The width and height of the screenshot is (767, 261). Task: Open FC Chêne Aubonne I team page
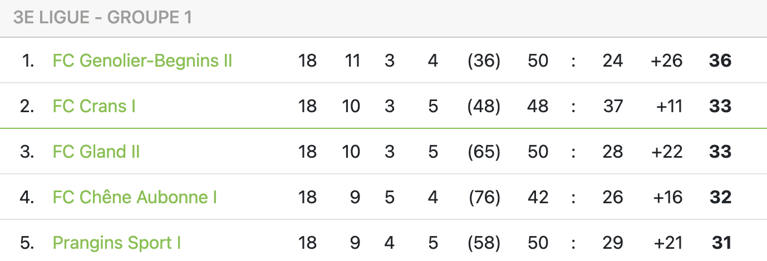coord(135,197)
